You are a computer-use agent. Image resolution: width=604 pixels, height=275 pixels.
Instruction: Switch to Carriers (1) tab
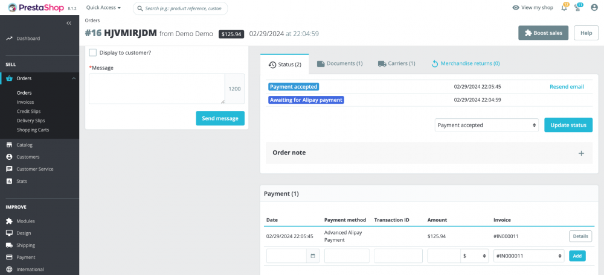pyautogui.click(x=396, y=63)
